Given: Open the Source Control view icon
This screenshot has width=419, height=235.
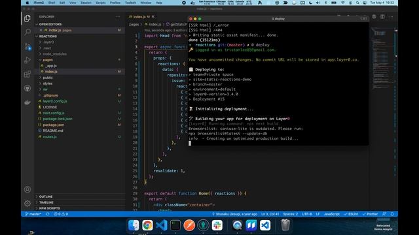Looking at the screenshot, I should pyautogui.click(x=27, y=46).
